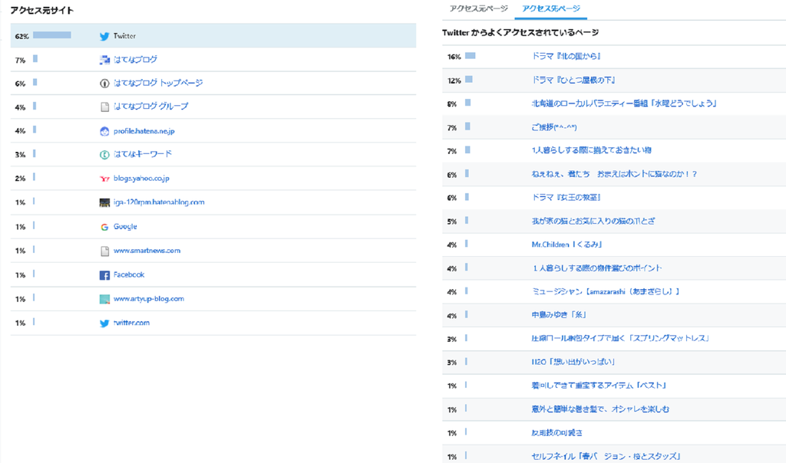Open 意外と簡単な巻き髪 page link
Viewport: 786px width, 463px height.
[x=600, y=409]
